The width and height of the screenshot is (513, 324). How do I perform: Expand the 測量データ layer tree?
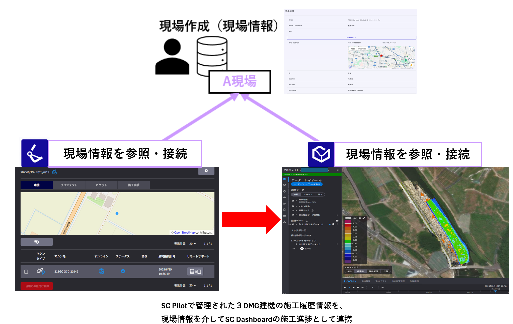296,210
